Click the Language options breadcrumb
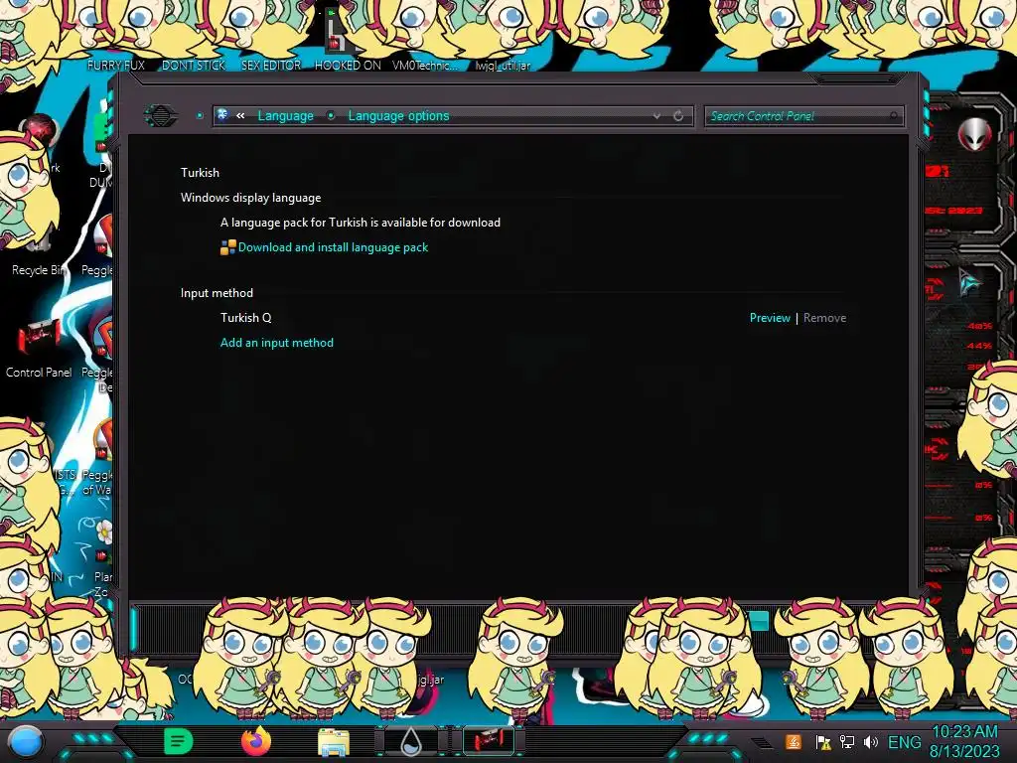The width and height of the screenshot is (1017, 763). 398,115
